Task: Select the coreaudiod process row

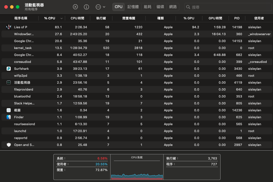Action: pyautogui.click(x=137, y=62)
